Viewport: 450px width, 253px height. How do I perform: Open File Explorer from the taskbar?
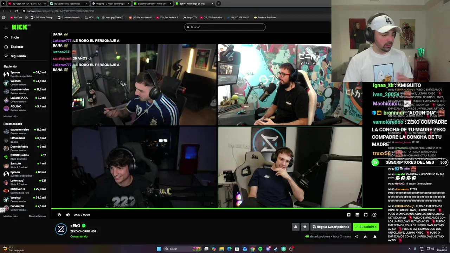(221, 249)
